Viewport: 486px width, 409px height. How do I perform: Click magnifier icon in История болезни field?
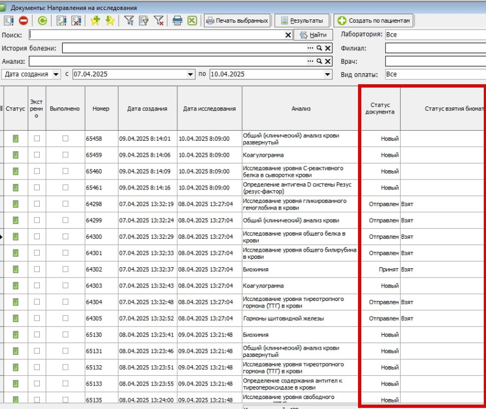pyautogui.click(x=319, y=48)
